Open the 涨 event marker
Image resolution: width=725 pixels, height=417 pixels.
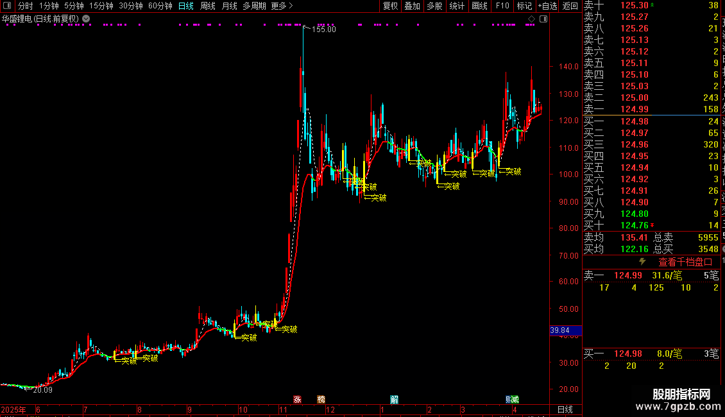(x=297, y=400)
